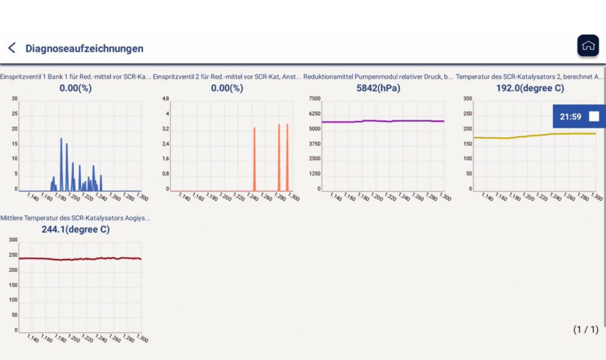606x360 pixels.
Task: Select the Diagnoseaufzeichnungen page title
Action: pos(84,48)
